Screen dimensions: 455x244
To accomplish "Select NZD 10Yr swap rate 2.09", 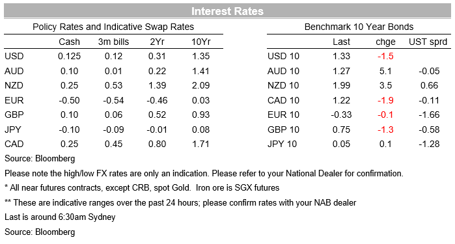I will (200, 86).
